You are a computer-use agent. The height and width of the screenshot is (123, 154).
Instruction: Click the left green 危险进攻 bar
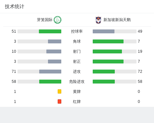50,82
